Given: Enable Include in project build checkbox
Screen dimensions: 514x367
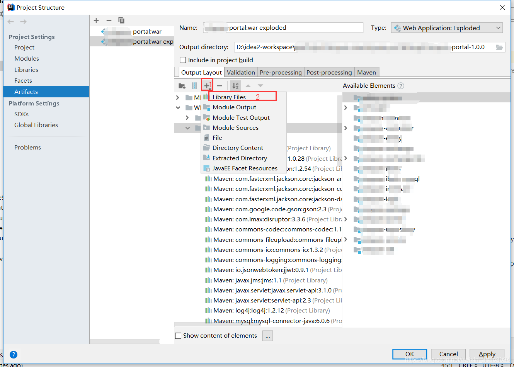Looking at the screenshot, I should coord(183,60).
